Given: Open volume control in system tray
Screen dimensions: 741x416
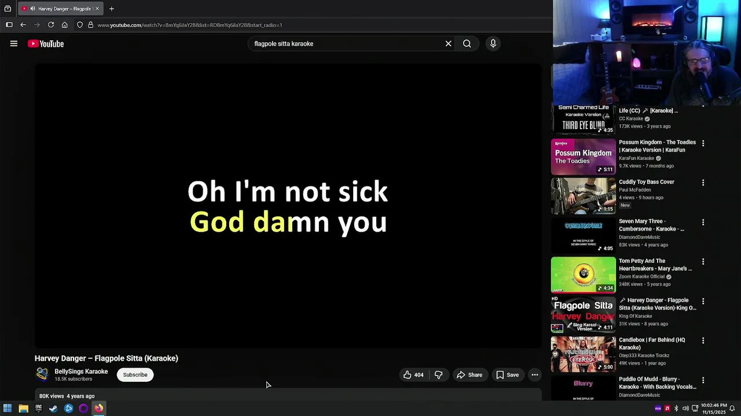Looking at the screenshot, I should tap(685, 408).
